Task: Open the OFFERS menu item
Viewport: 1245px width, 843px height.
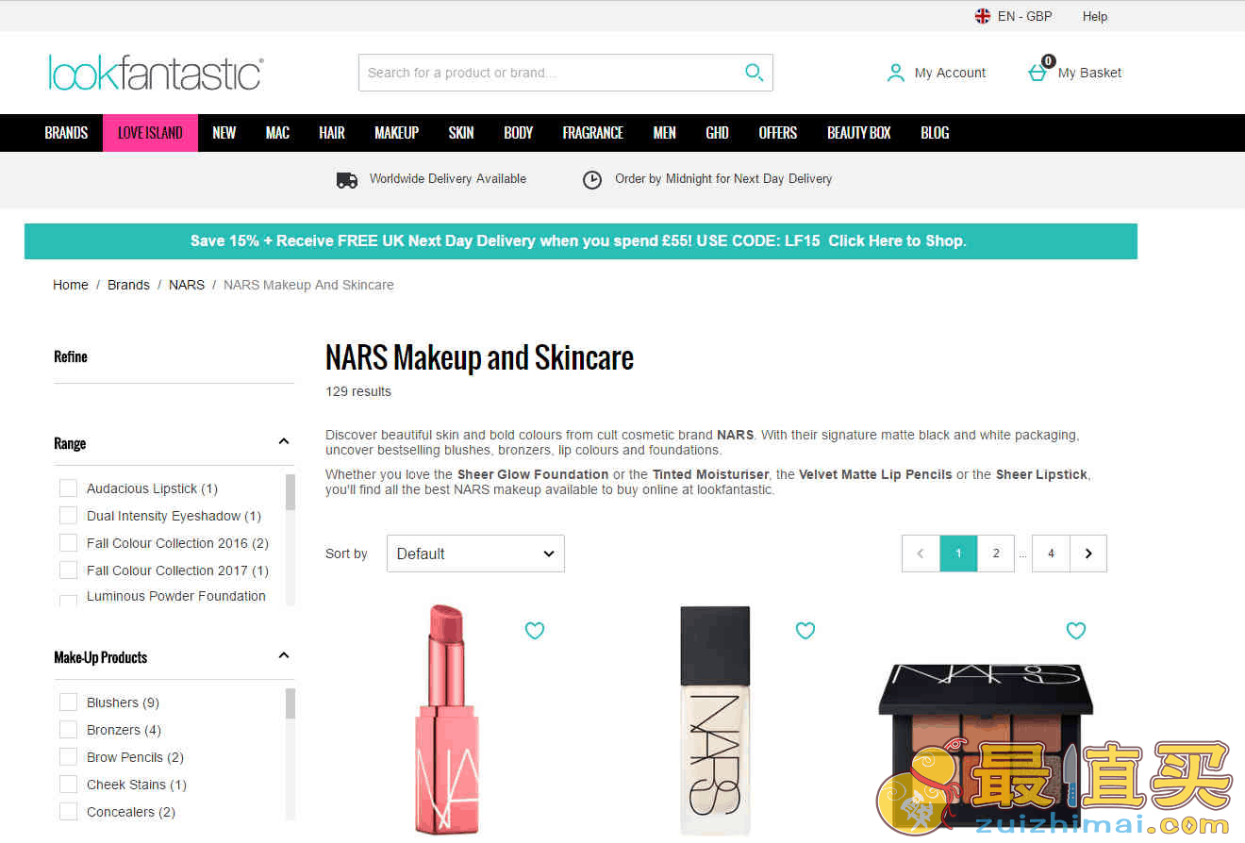Action: coord(777,133)
